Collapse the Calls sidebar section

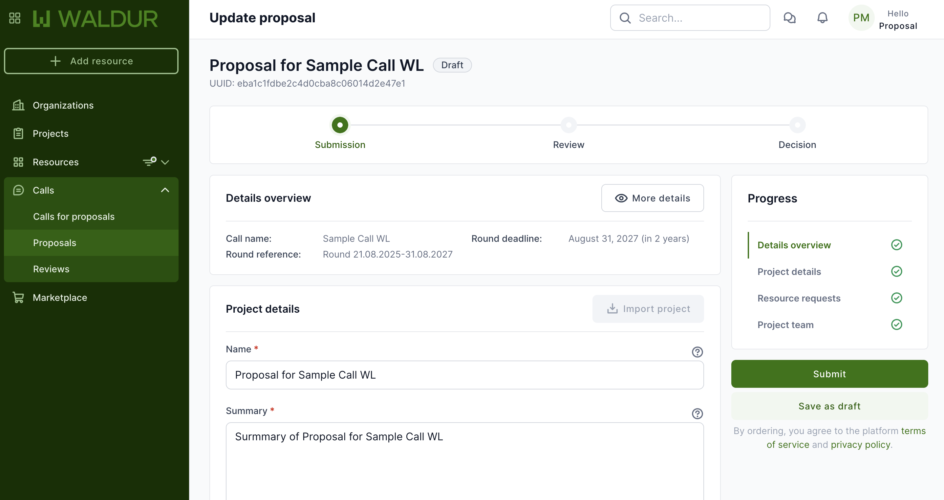165,190
